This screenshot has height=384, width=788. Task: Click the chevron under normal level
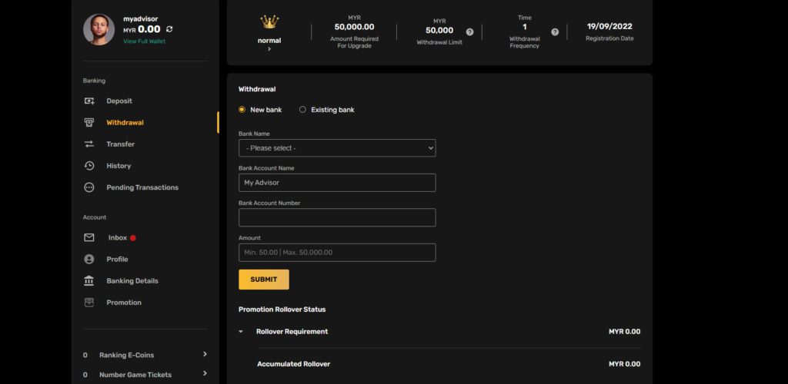tap(269, 49)
